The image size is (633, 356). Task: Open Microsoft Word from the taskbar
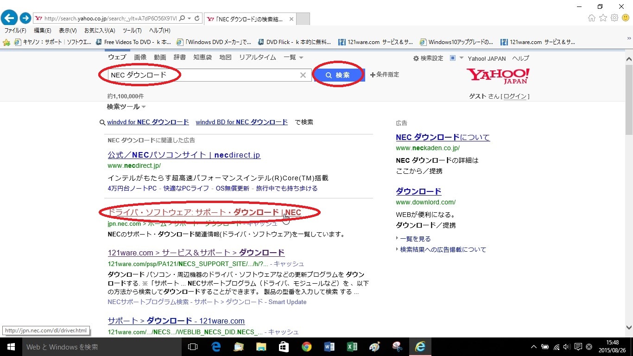pyautogui.click(x=329, y=347)
